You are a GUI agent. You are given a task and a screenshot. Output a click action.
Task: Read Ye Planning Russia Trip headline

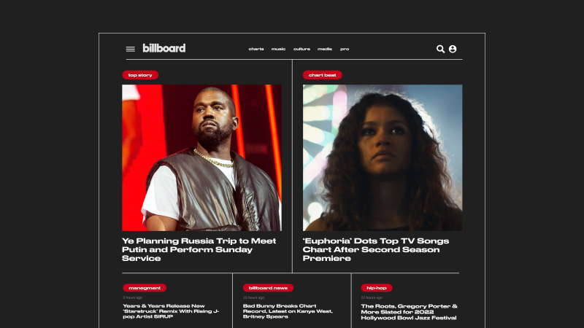[x=199, y=249]
